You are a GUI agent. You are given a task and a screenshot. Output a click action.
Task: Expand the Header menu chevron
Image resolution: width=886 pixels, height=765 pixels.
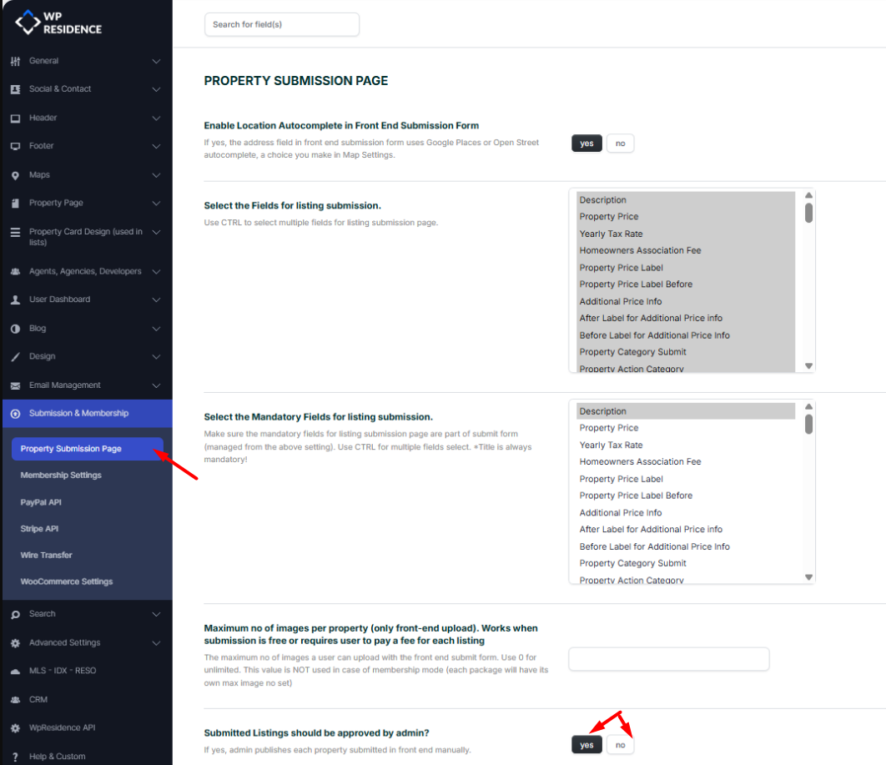(156, 118)
